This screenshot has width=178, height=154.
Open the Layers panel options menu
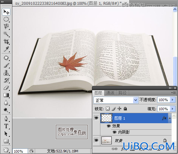[x=173, y=93]
